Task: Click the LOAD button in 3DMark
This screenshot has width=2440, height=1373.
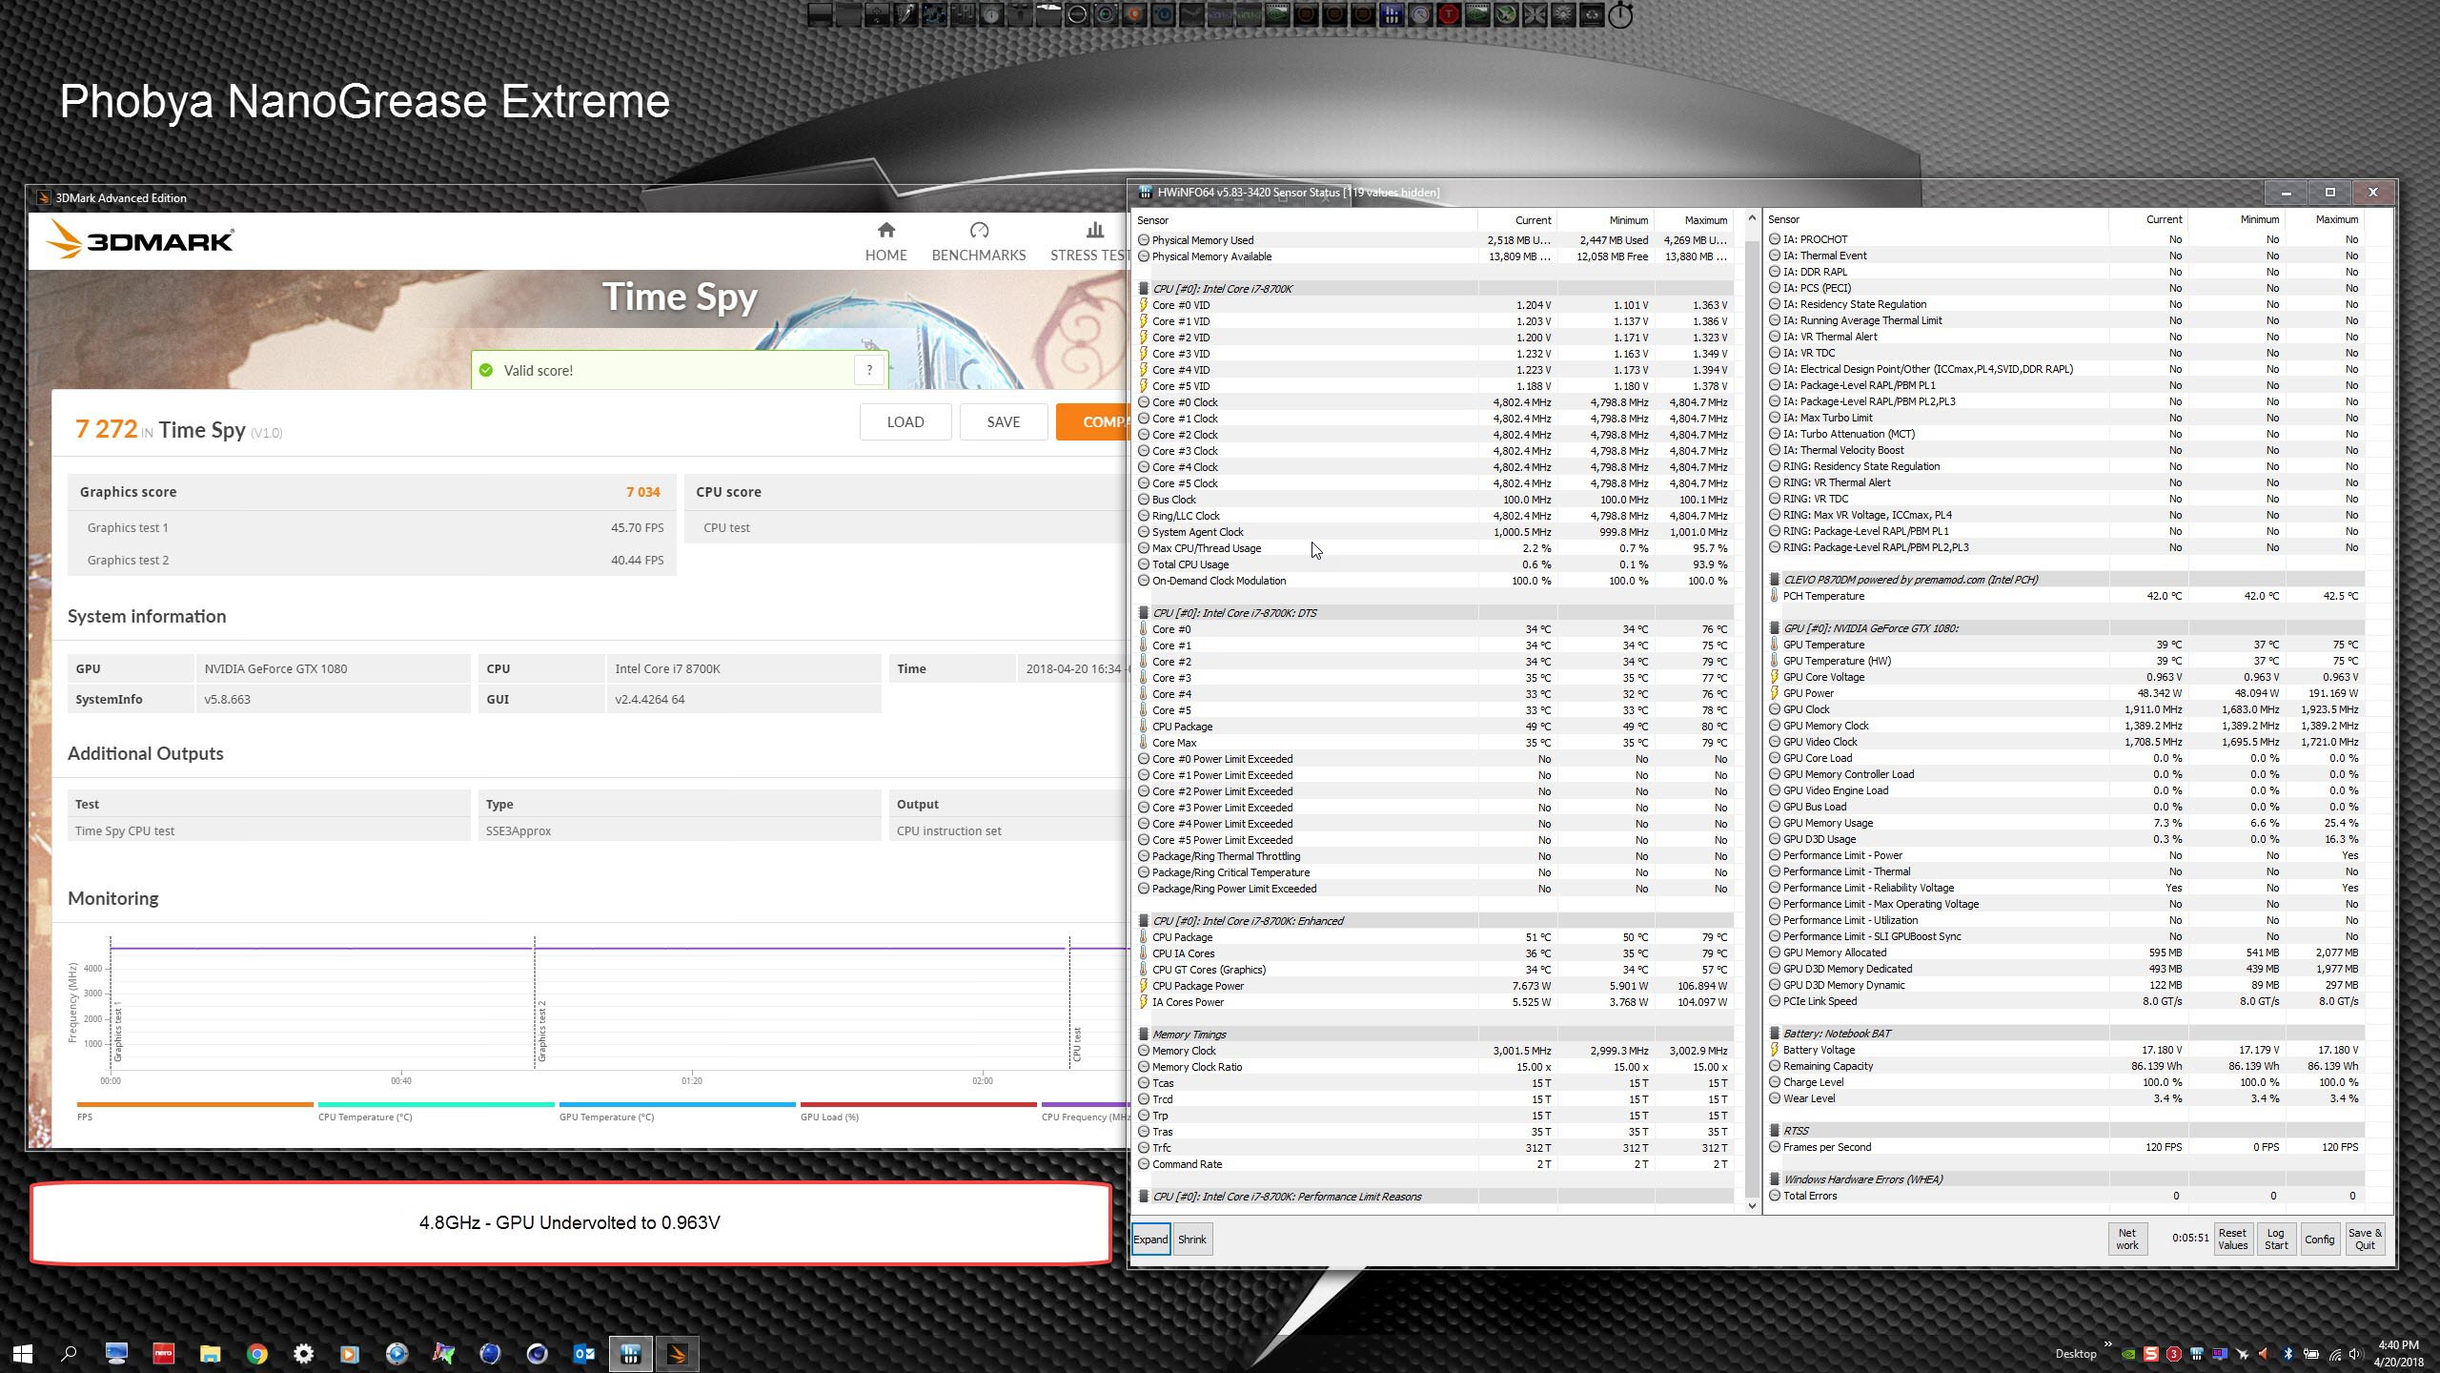Action: pyautogui.click(x=905, y=421)
